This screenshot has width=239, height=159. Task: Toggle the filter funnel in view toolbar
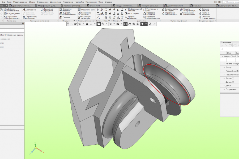tap(143, 24)
